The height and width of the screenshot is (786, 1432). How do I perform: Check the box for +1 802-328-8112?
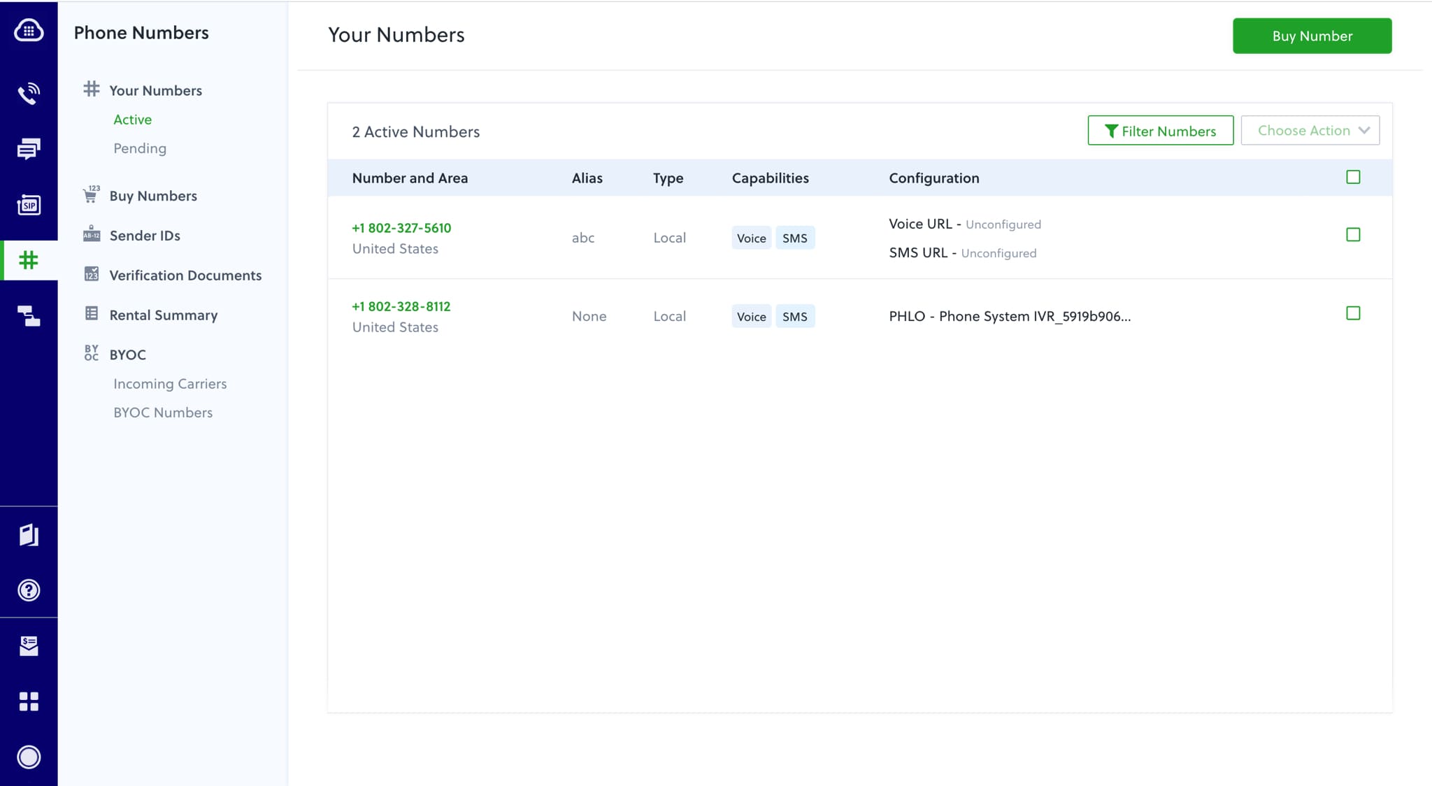(1353, 313)
